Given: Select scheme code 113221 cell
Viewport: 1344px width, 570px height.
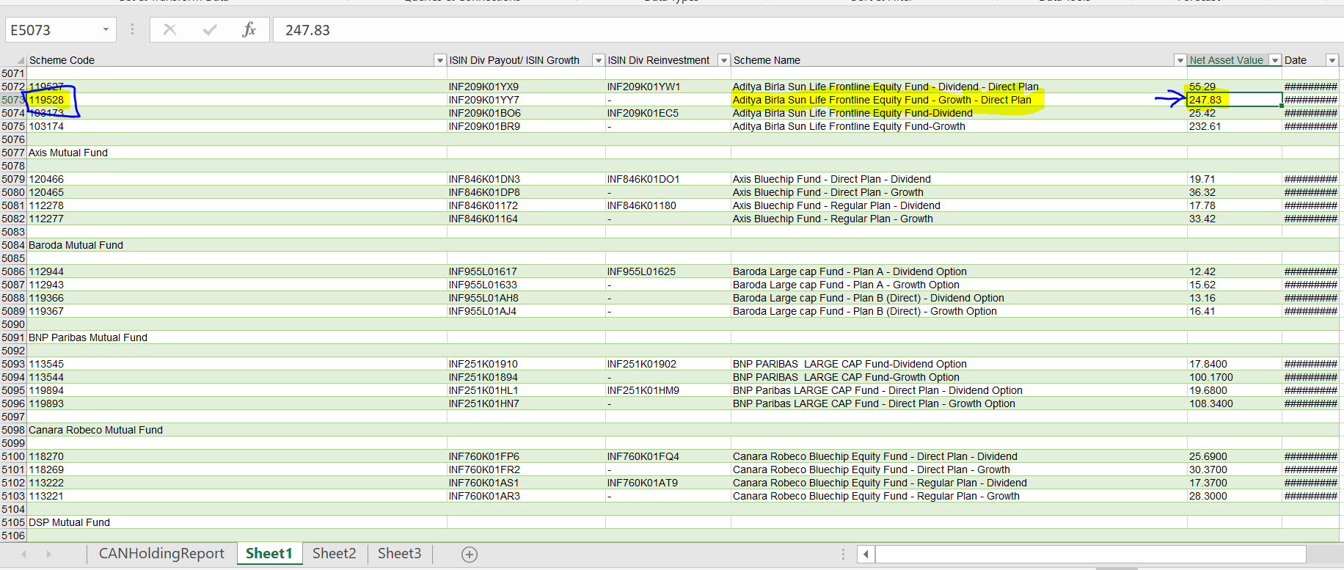Looking at the screenshot, I should coord(237,496).
